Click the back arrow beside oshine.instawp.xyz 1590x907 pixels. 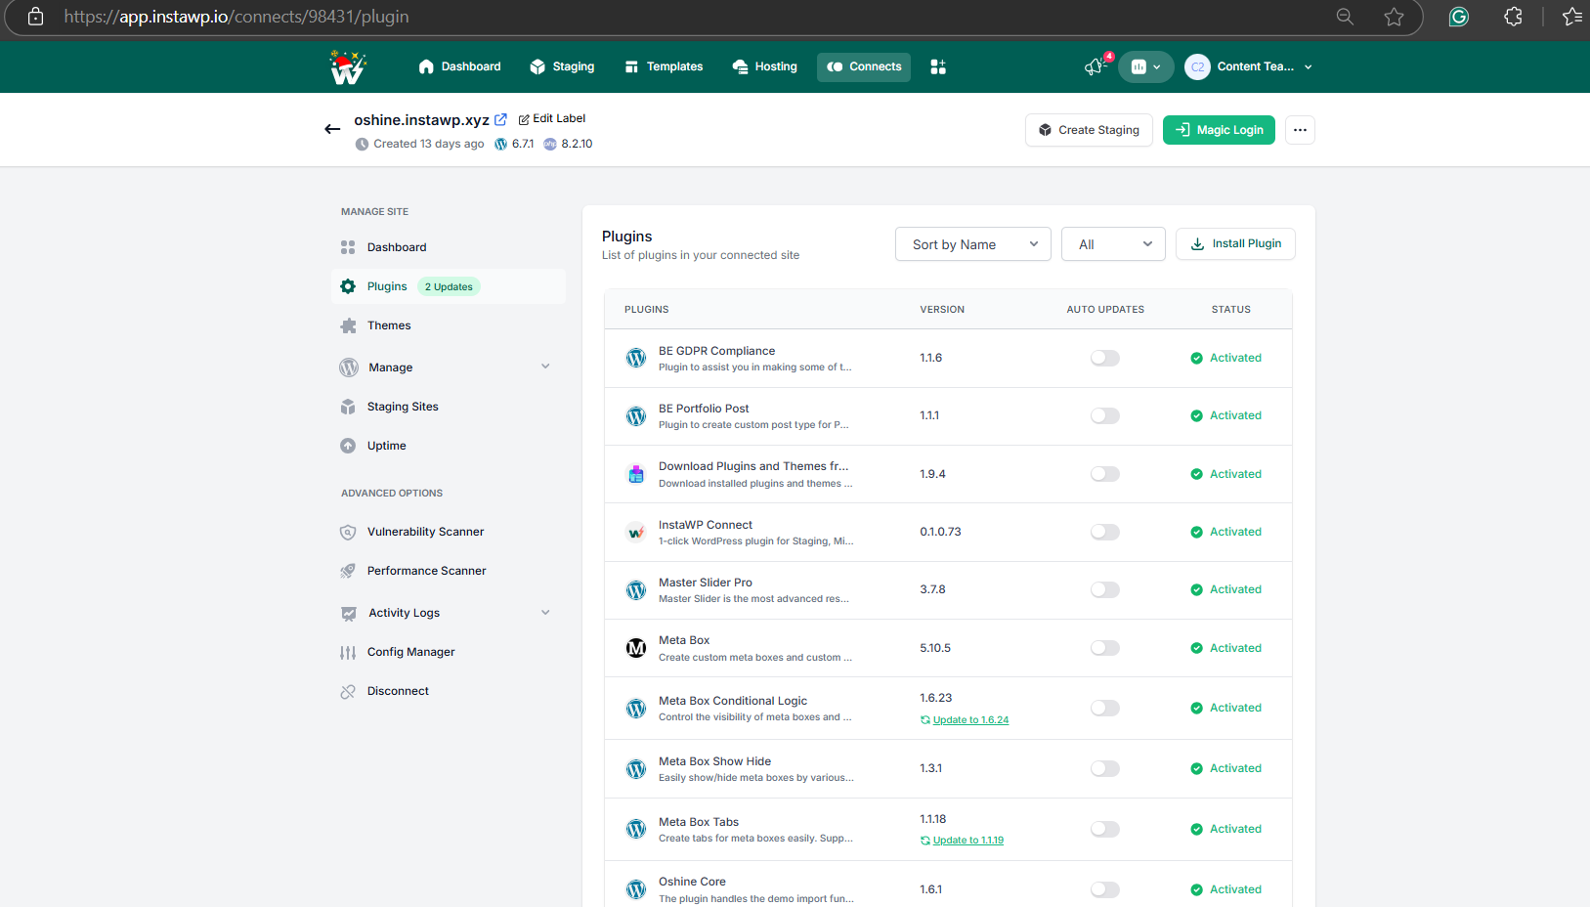[332, 129]
